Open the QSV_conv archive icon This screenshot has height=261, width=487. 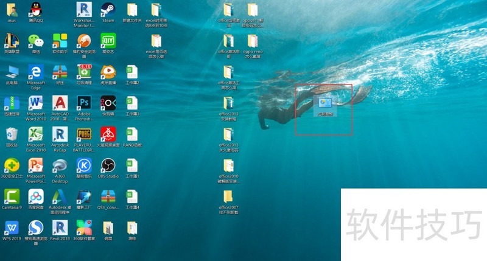pos(108,197)
